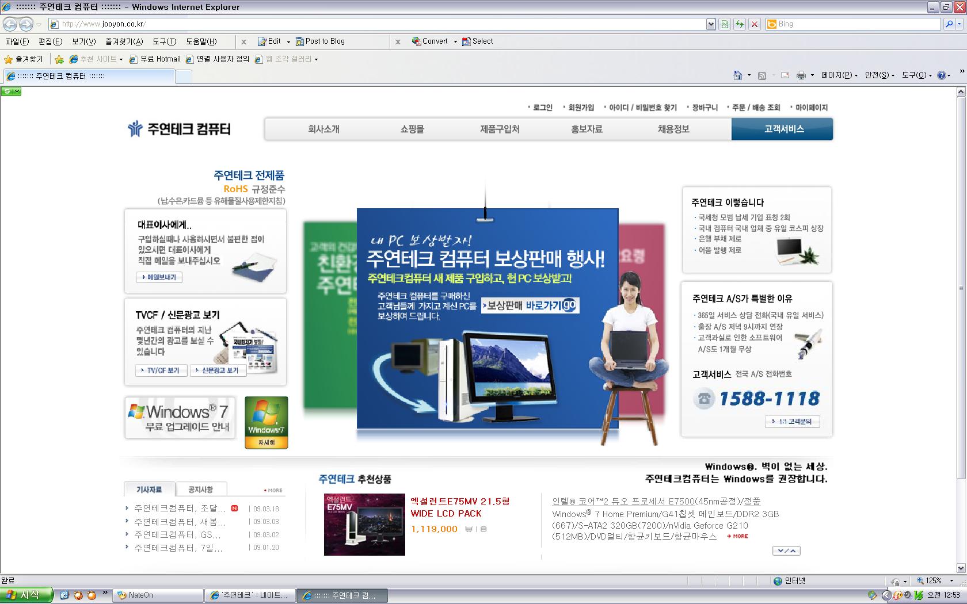Click the green Kaspersky tray icon
The width and height of the screenshot is (967, 604).
(919, 595)
